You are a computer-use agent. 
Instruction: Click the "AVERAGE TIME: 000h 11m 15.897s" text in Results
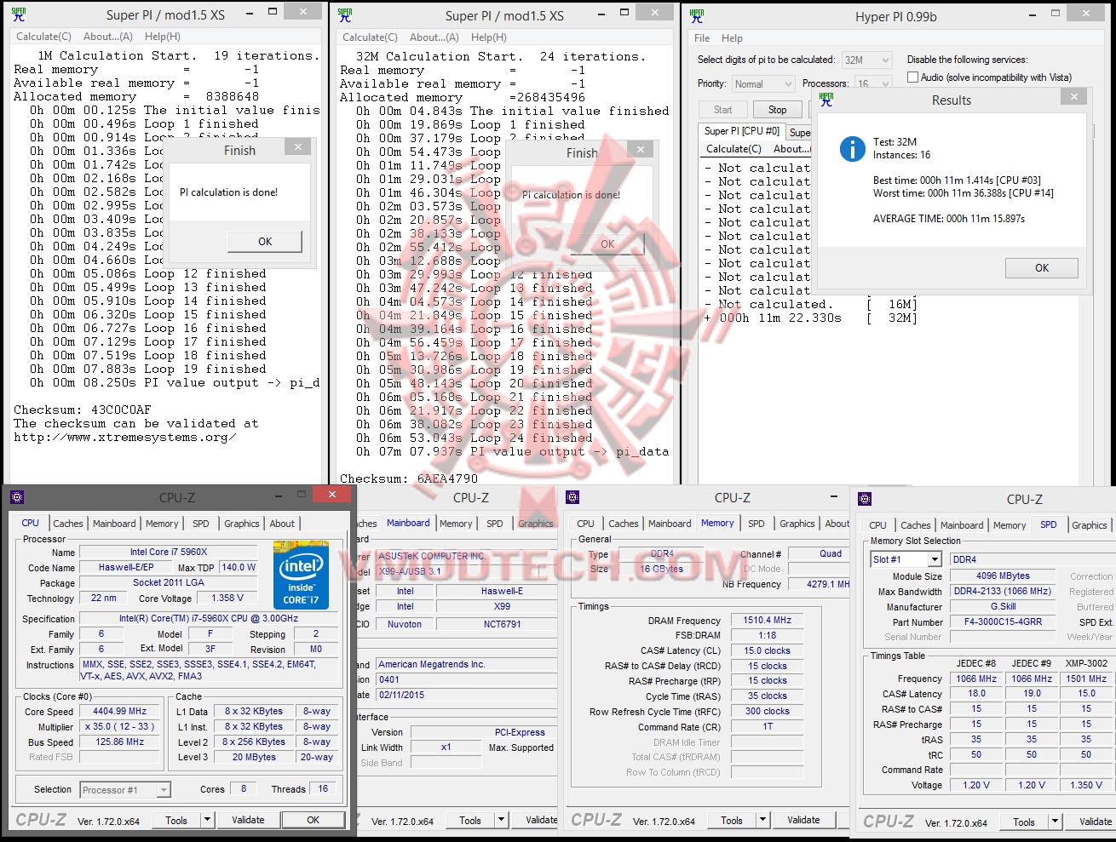[x=949, y=219]
